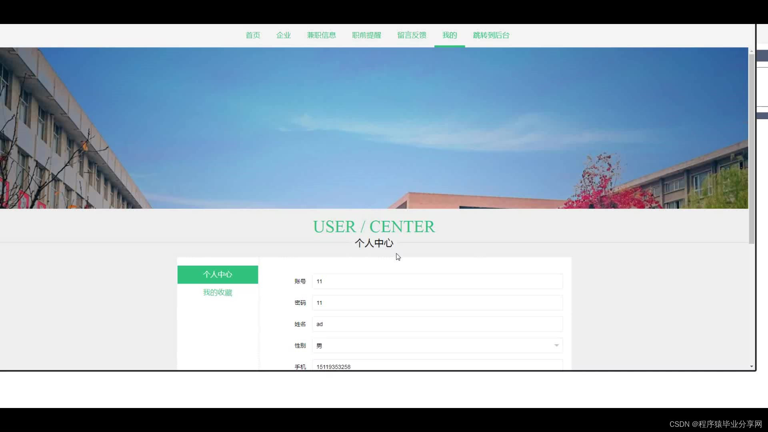This screenshot has width=768, height=432.
Task: Click into the 账号 input field
Action: 437,281
